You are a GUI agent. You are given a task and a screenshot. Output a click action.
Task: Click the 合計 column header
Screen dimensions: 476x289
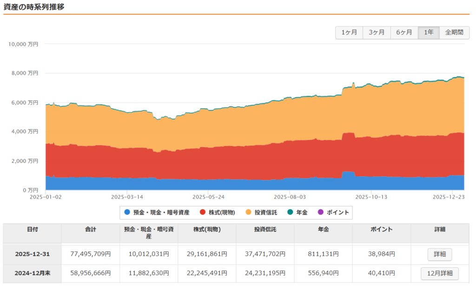tap(90, 230)
